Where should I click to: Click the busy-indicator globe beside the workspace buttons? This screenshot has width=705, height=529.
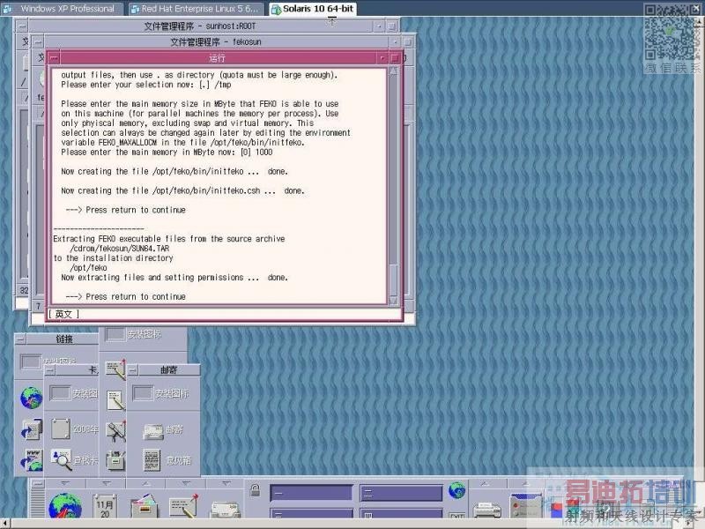pos(456,490)
